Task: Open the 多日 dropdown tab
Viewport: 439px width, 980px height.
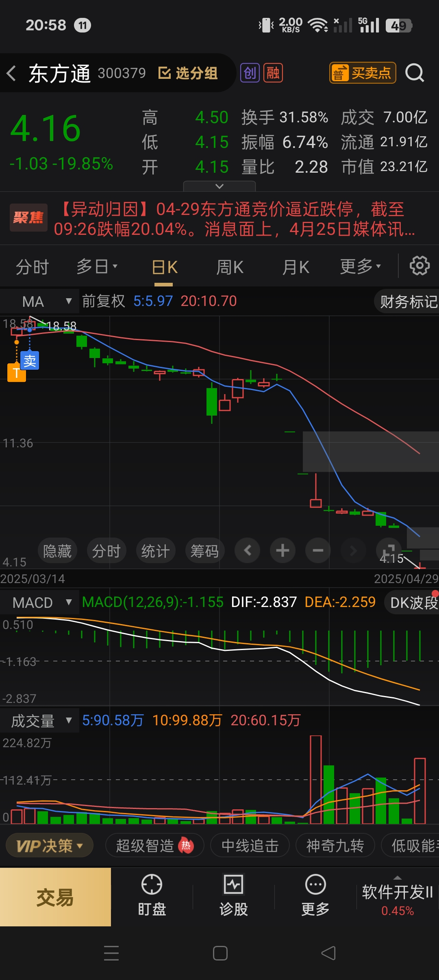Action: [x=97, y=267]
